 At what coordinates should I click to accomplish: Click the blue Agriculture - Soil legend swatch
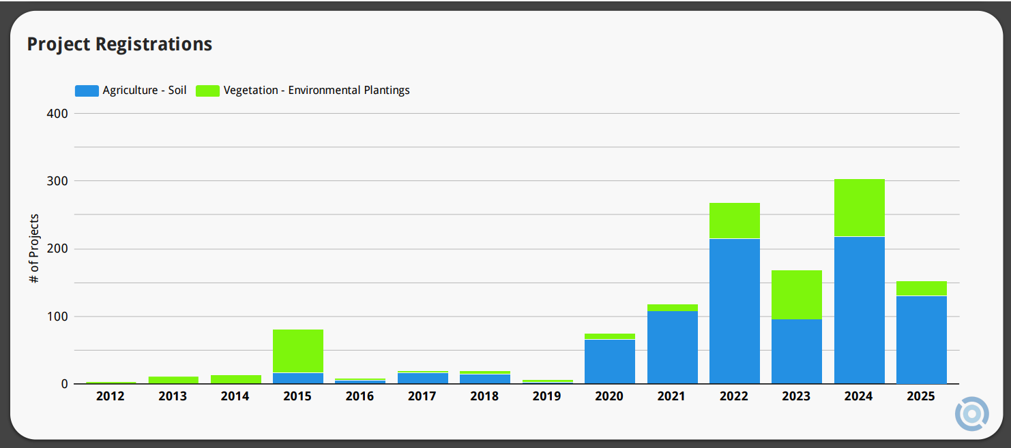(x=87, y=91)
